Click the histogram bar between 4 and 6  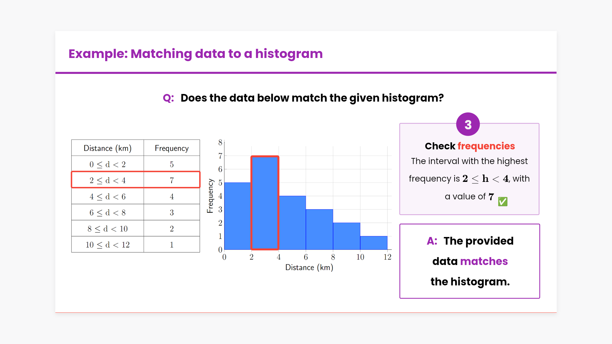(x=292, y=223)
